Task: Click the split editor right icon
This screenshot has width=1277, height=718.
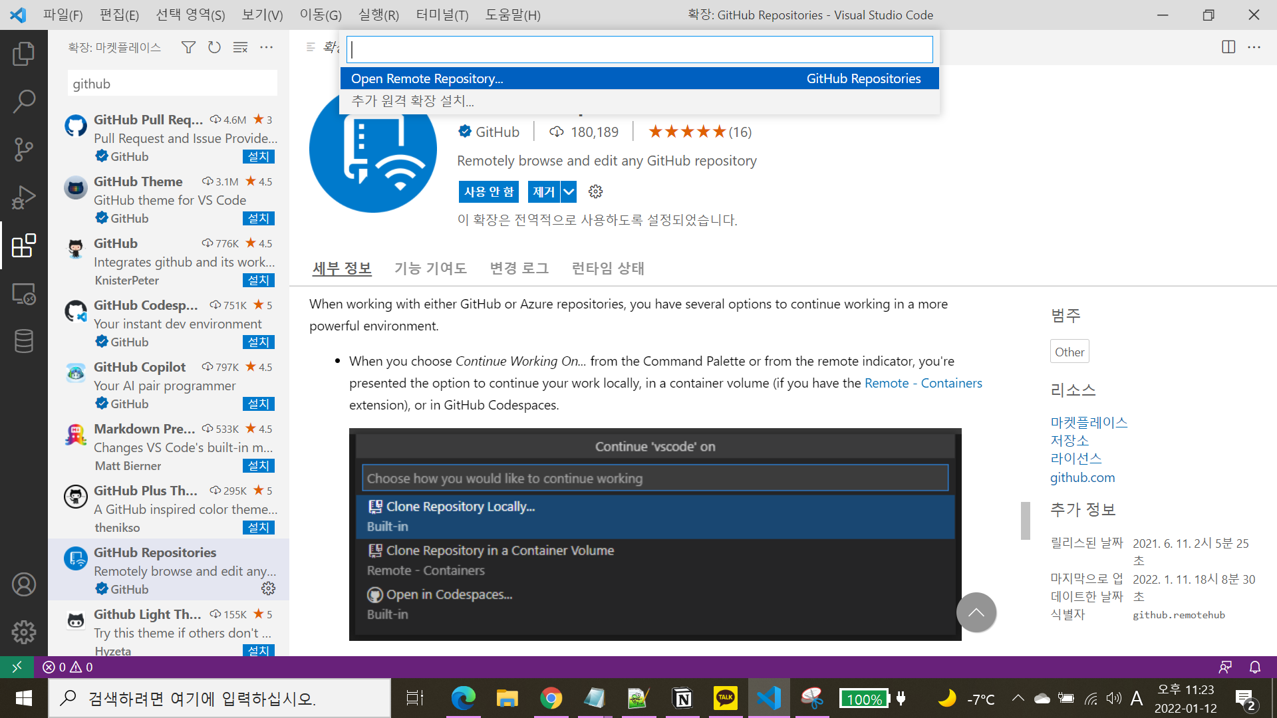Action: pyautogui.click(x=1228, y=47)
